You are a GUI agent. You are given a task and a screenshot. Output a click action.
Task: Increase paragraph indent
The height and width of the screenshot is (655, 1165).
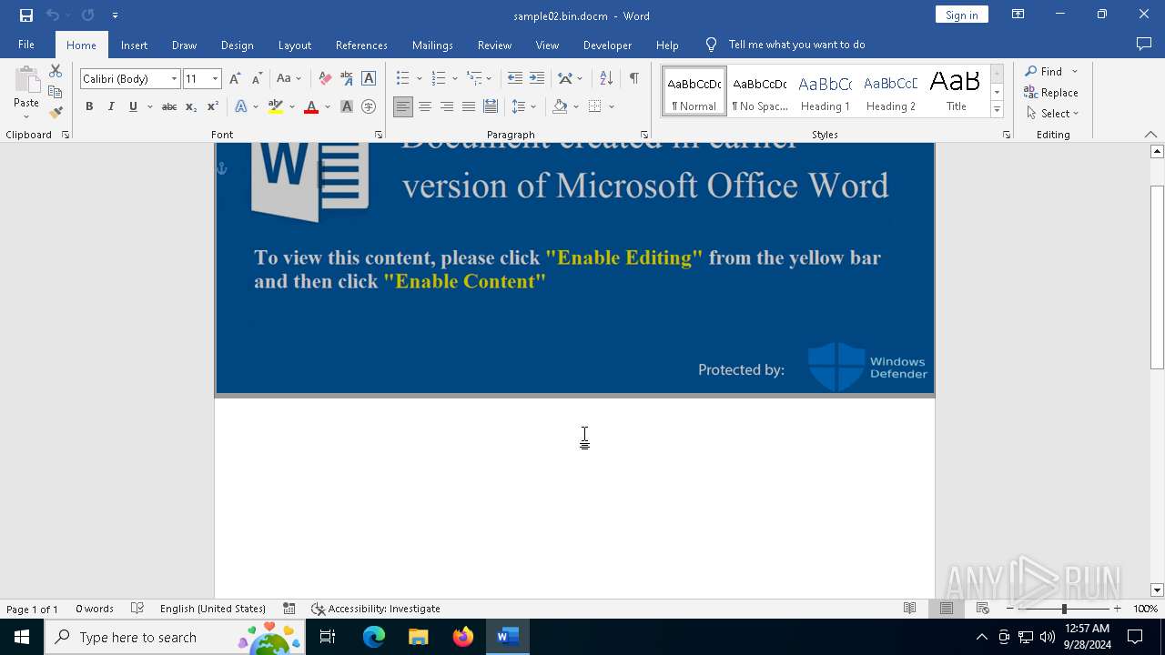pyautogui.click(x=537, y=78)
